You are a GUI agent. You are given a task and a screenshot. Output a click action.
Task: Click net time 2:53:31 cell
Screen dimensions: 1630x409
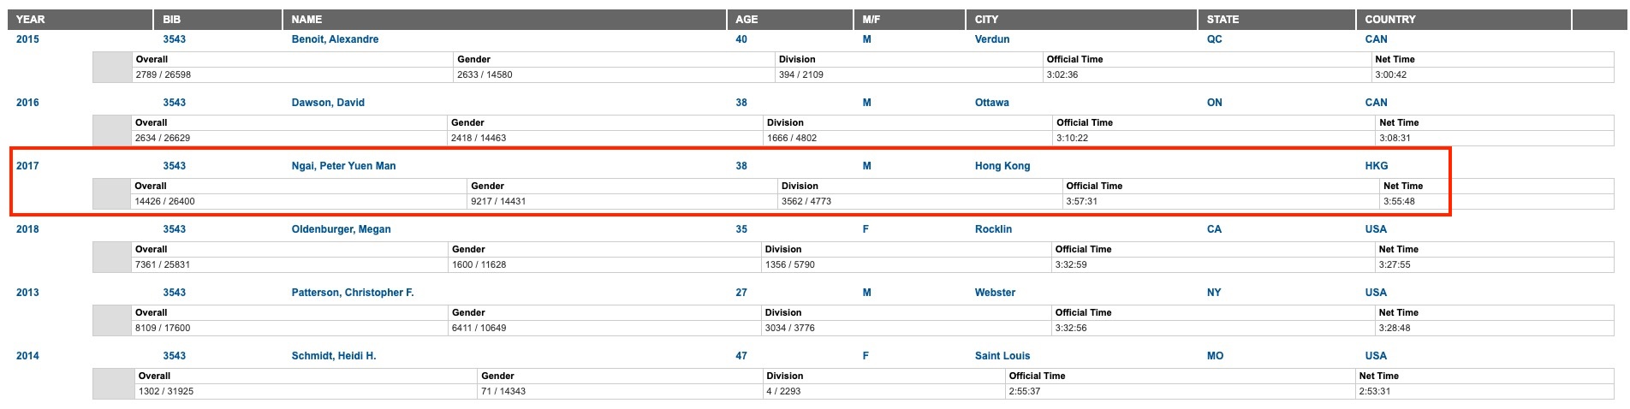point(1374,392)
